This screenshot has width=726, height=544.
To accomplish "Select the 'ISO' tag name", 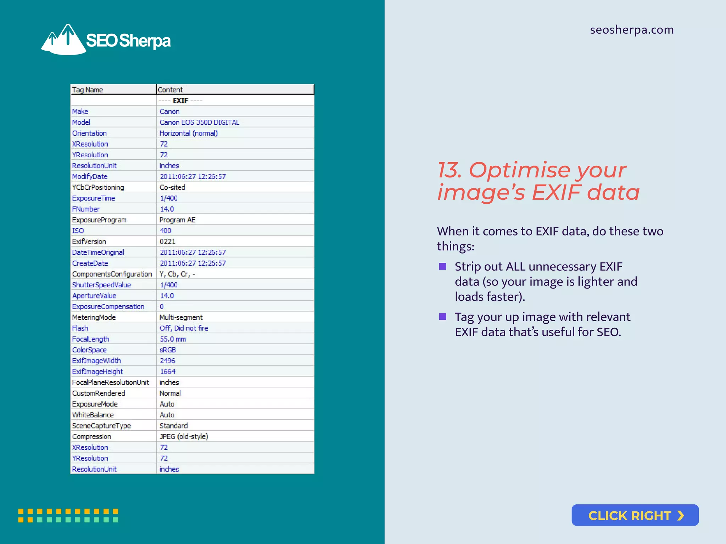I will (x=78, y=231).
